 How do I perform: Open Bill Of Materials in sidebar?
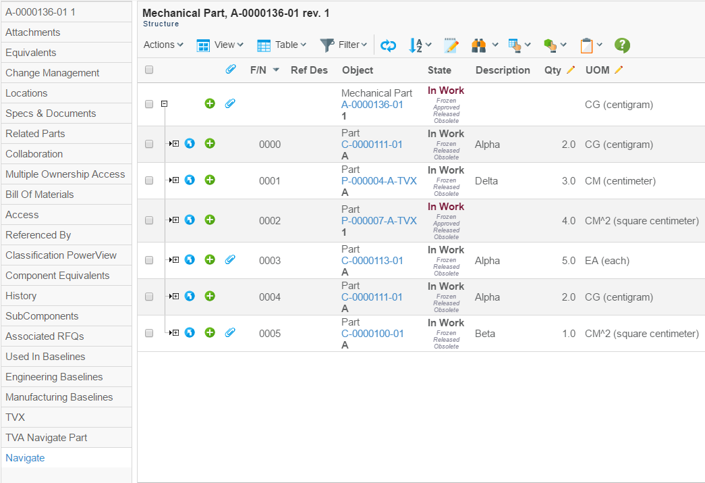[40, 195]
